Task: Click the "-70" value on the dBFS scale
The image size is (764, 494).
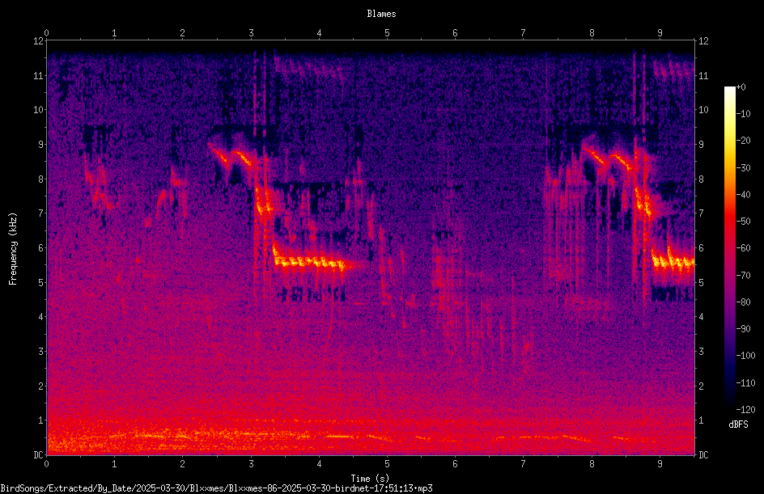Action: pyautogui.click(x=743, y=276)
